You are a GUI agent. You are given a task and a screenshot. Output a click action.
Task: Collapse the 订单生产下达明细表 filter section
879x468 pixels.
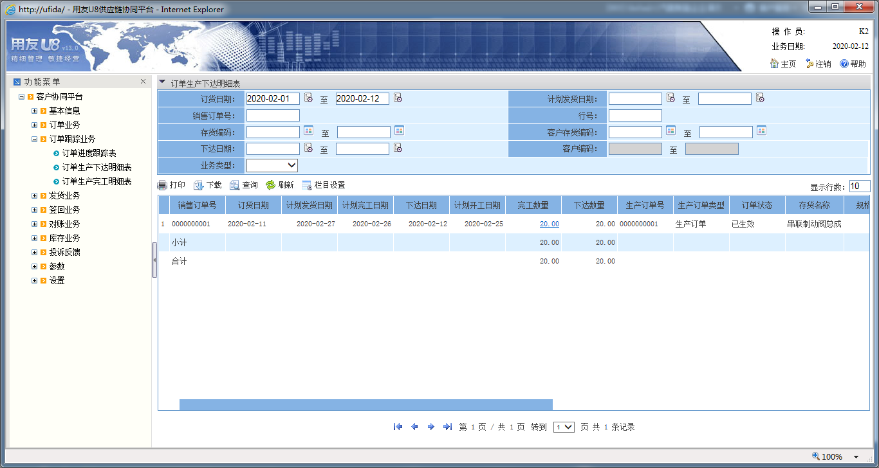tap(162, 82)
